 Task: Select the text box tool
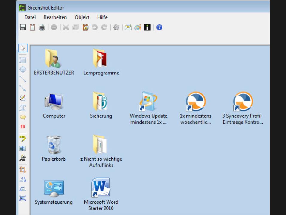23,107
